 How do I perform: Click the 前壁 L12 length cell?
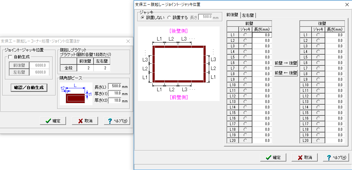pos(262,96)
